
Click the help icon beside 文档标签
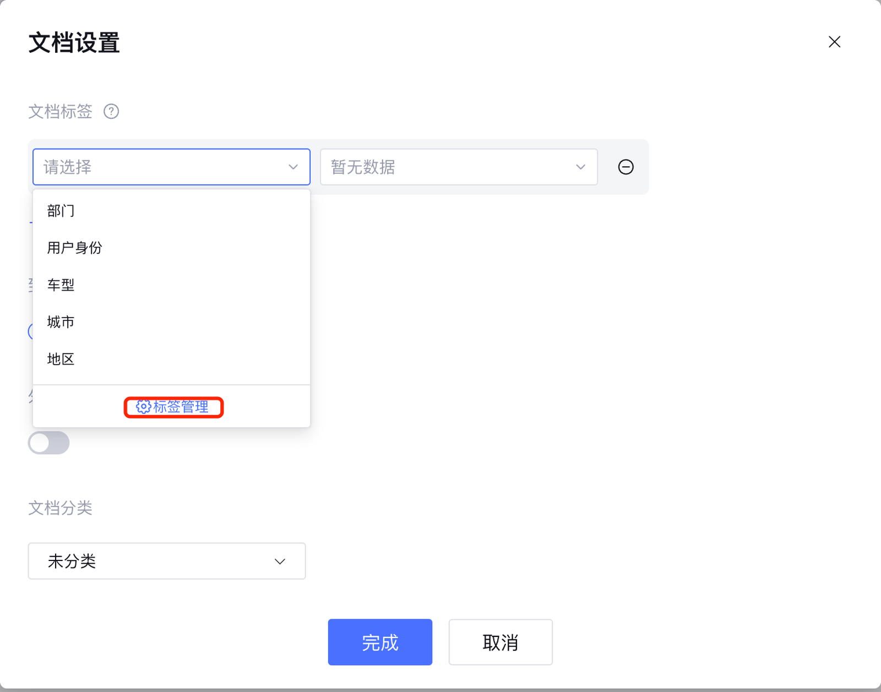point(111,112)
